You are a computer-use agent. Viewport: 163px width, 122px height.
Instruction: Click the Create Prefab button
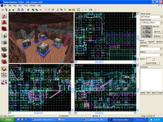[151, 63]
